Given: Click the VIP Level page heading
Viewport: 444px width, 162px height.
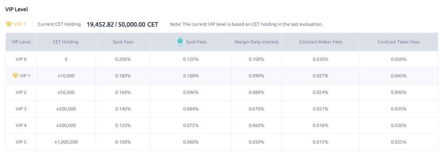Looking at the screenshot, I should click(17, 9).
